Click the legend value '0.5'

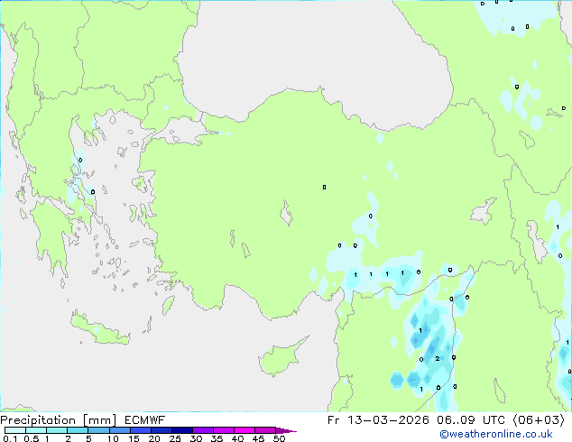(x=31, y=438)
